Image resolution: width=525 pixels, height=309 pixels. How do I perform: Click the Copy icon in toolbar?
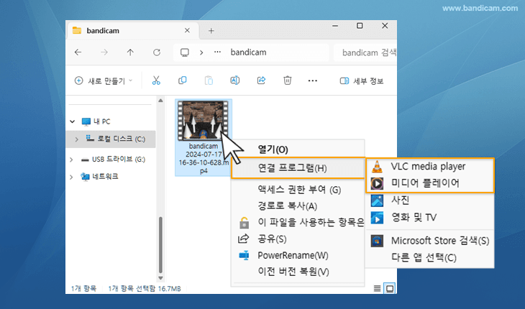[x=182, y=80]
